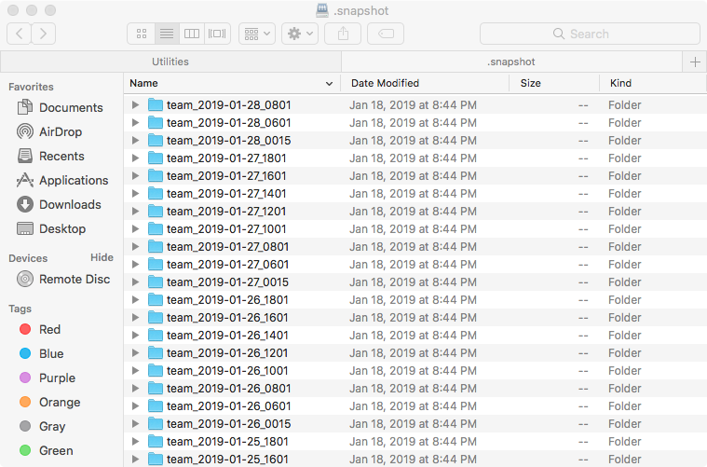Switch to column view in toolbar
The height and width of the screenshot is (467, 707).
[x=192, y=34]
